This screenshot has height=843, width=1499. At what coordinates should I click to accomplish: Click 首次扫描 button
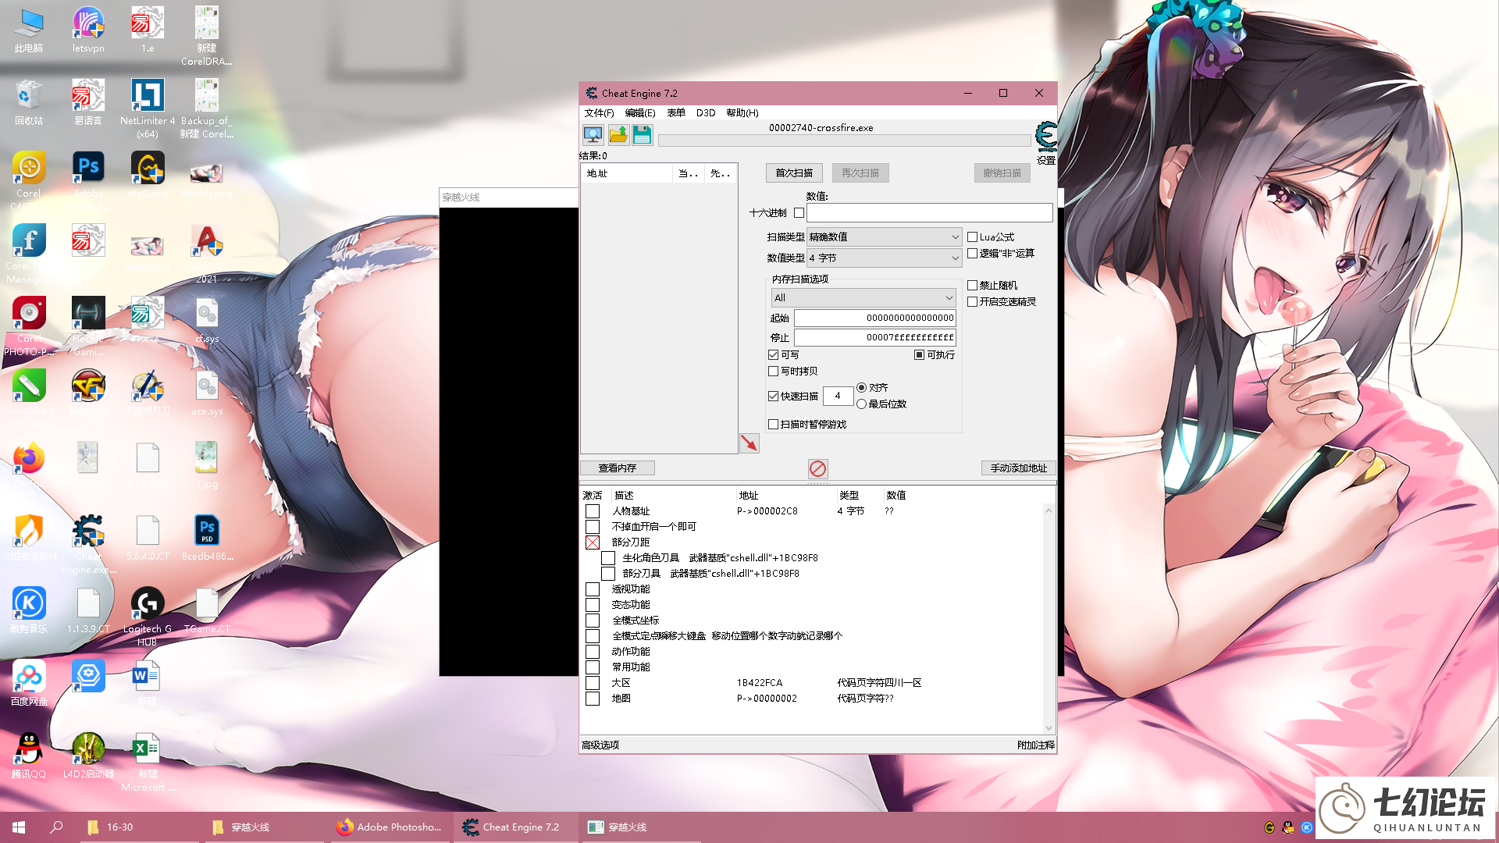[x=794, y=173]
